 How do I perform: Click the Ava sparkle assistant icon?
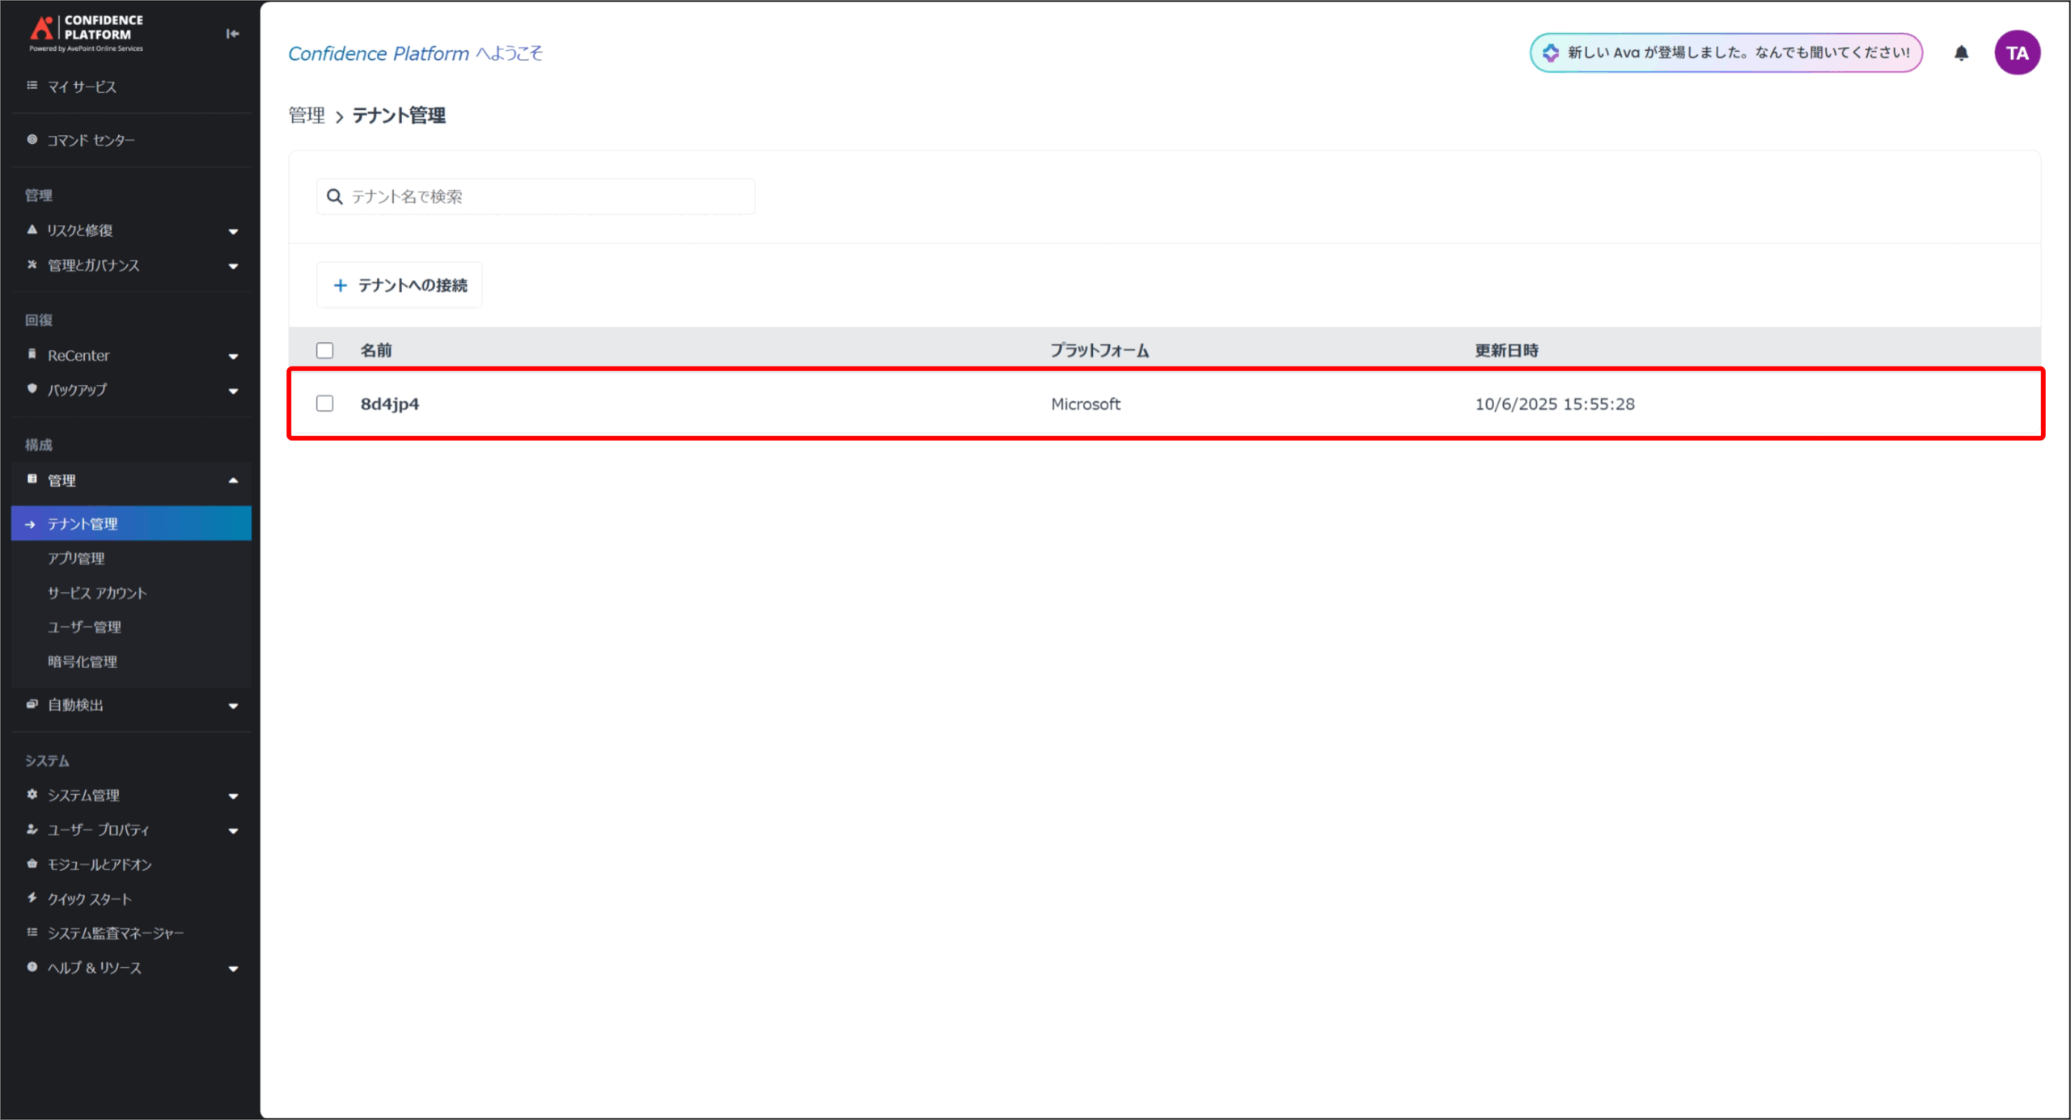(x=1550, y=53)
